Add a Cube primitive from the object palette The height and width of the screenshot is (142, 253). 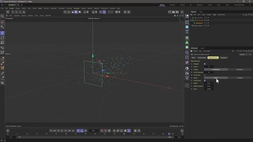click(x=187, y=27)
